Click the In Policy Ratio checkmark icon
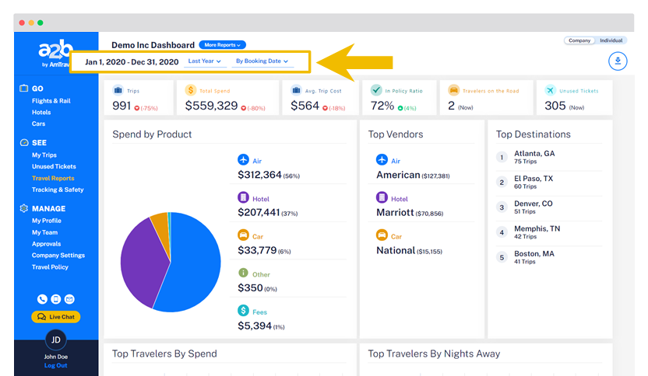The image size is (648, 376). 376,90
